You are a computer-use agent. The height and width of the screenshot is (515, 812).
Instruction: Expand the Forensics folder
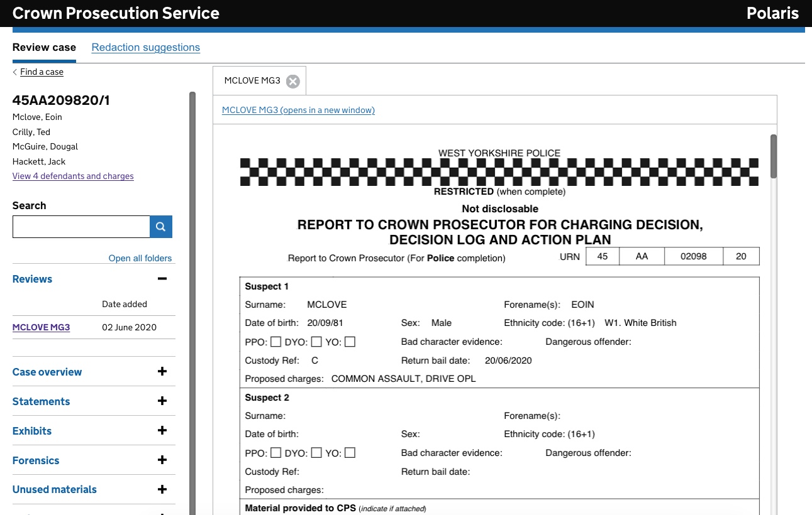pos(162,460)
